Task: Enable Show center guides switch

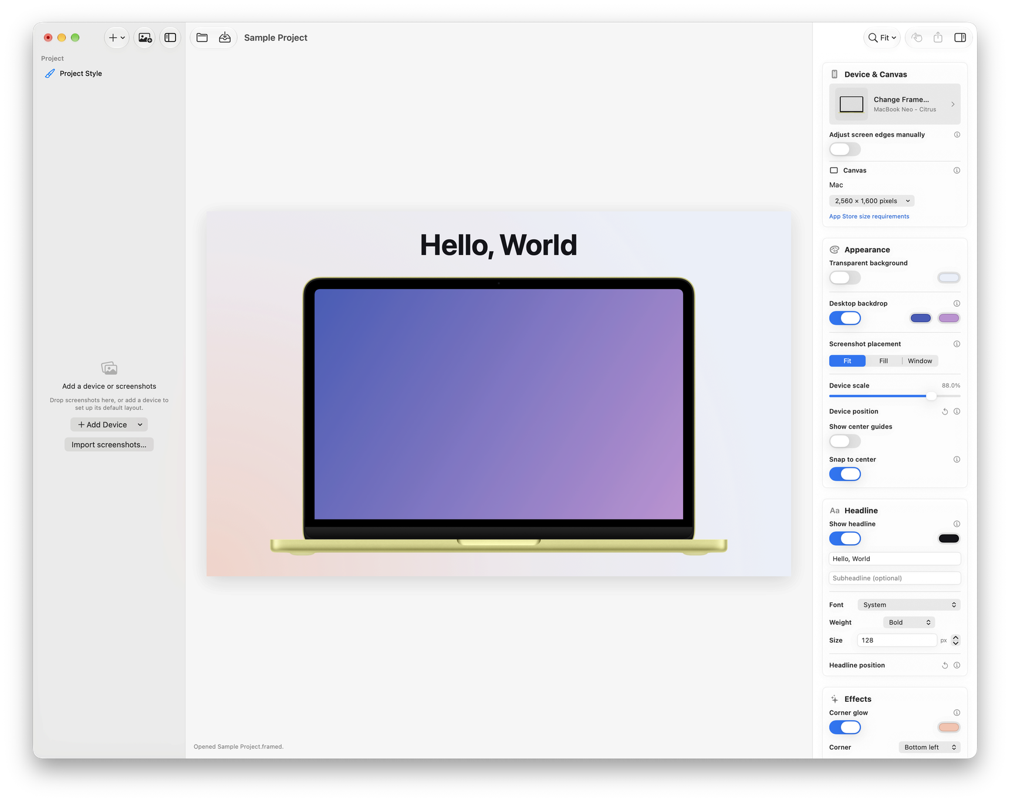Action: [845, 441]
